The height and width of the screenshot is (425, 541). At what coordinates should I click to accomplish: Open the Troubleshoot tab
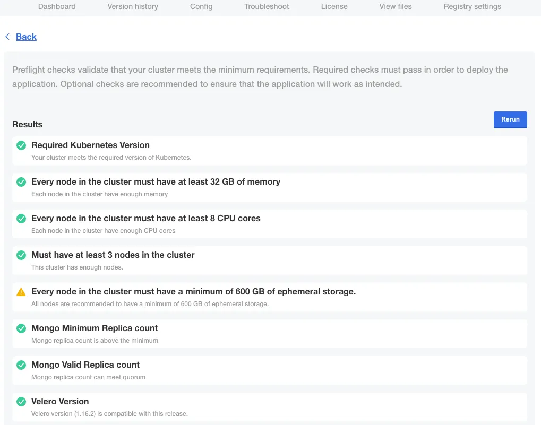tap(267, 6)
